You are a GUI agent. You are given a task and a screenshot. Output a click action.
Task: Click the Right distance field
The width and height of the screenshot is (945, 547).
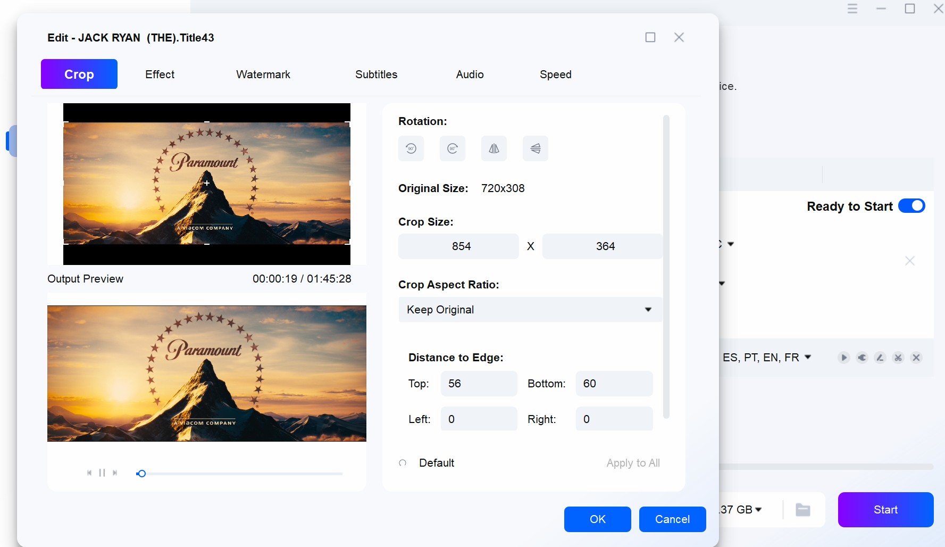click(x=614, y=419)
